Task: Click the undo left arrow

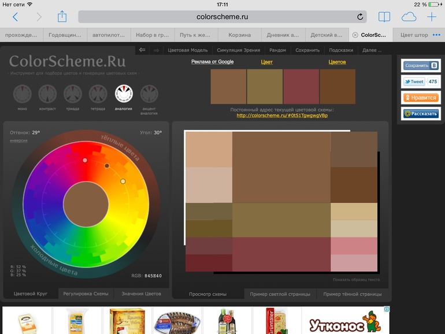Action: pos(142,50)
